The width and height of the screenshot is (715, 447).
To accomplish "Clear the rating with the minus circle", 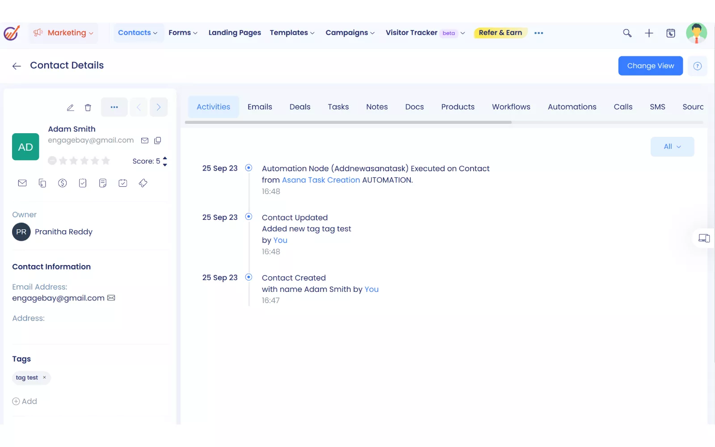I will pyautogui.click(x=52, y=161).
